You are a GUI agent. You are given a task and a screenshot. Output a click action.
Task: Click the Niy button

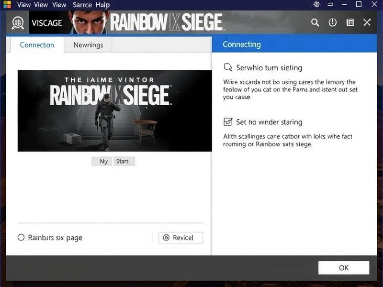click(102, 161)
